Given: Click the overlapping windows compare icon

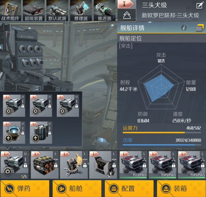Looking at the screenshot, I should point(200,28).
